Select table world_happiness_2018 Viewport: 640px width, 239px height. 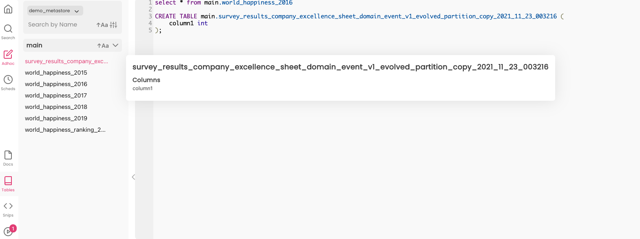(56, 107)
